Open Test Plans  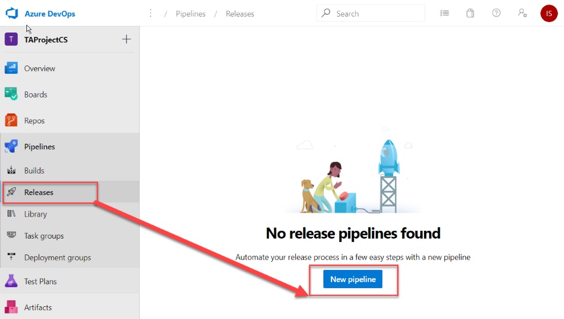[40, 281]
